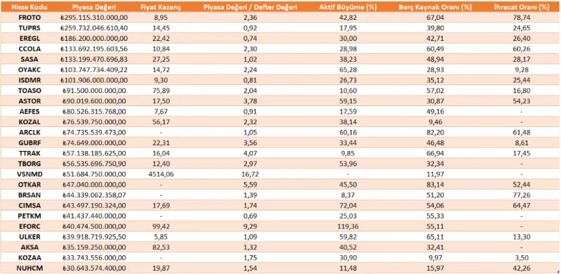Viewport: 561px width, 274px height.
Task: Click the VSNMD price earnings value 4514,06
Action: (x=161, y=174)
